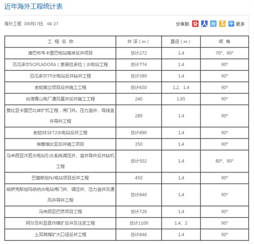The image size is (254, 244).
Task: Share via the red star icon
Action: pos(195,24)
